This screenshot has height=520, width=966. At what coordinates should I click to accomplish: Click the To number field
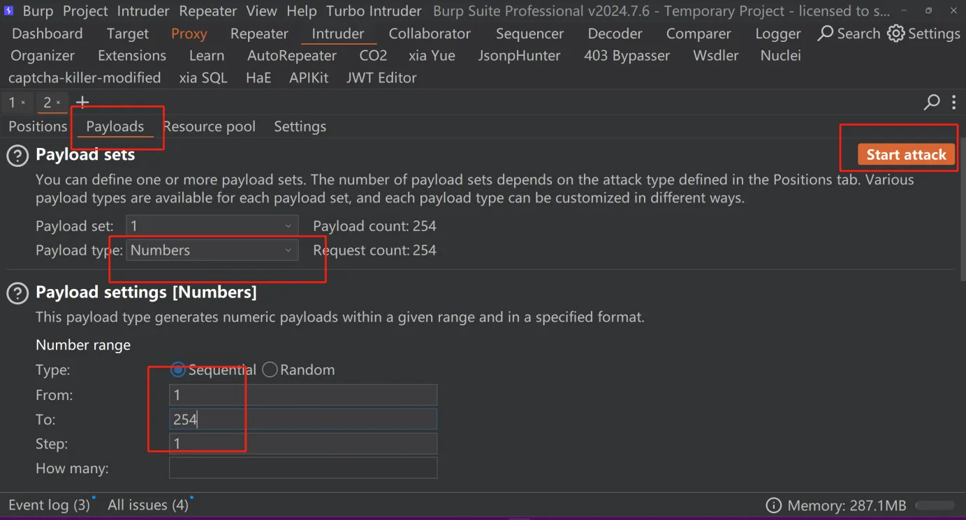click(x=303, y=419)
